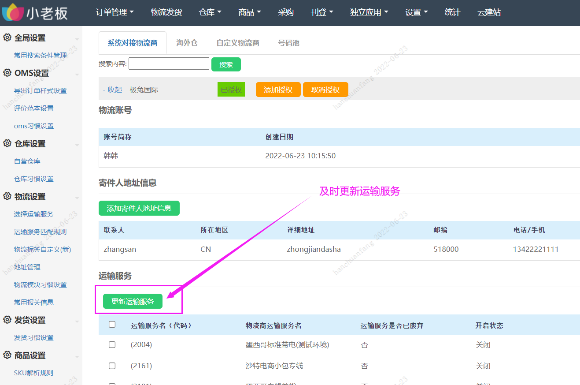The image size is (580, 385).
Task: Click the gear icon beside 全局设置
Action: click(x=7, y=38)
